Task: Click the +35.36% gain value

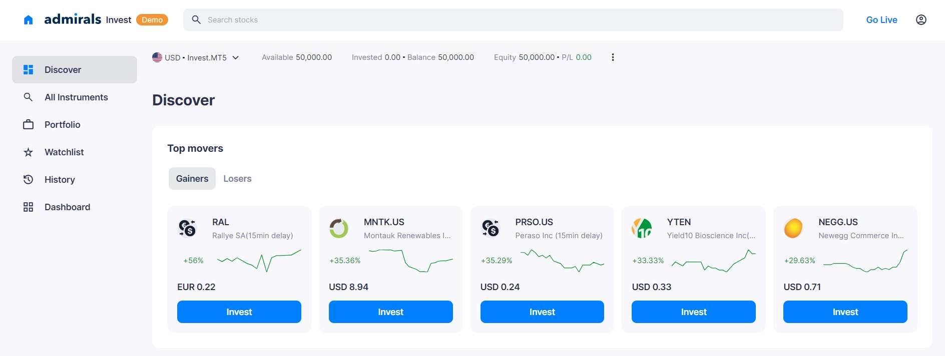Action: 345,261
